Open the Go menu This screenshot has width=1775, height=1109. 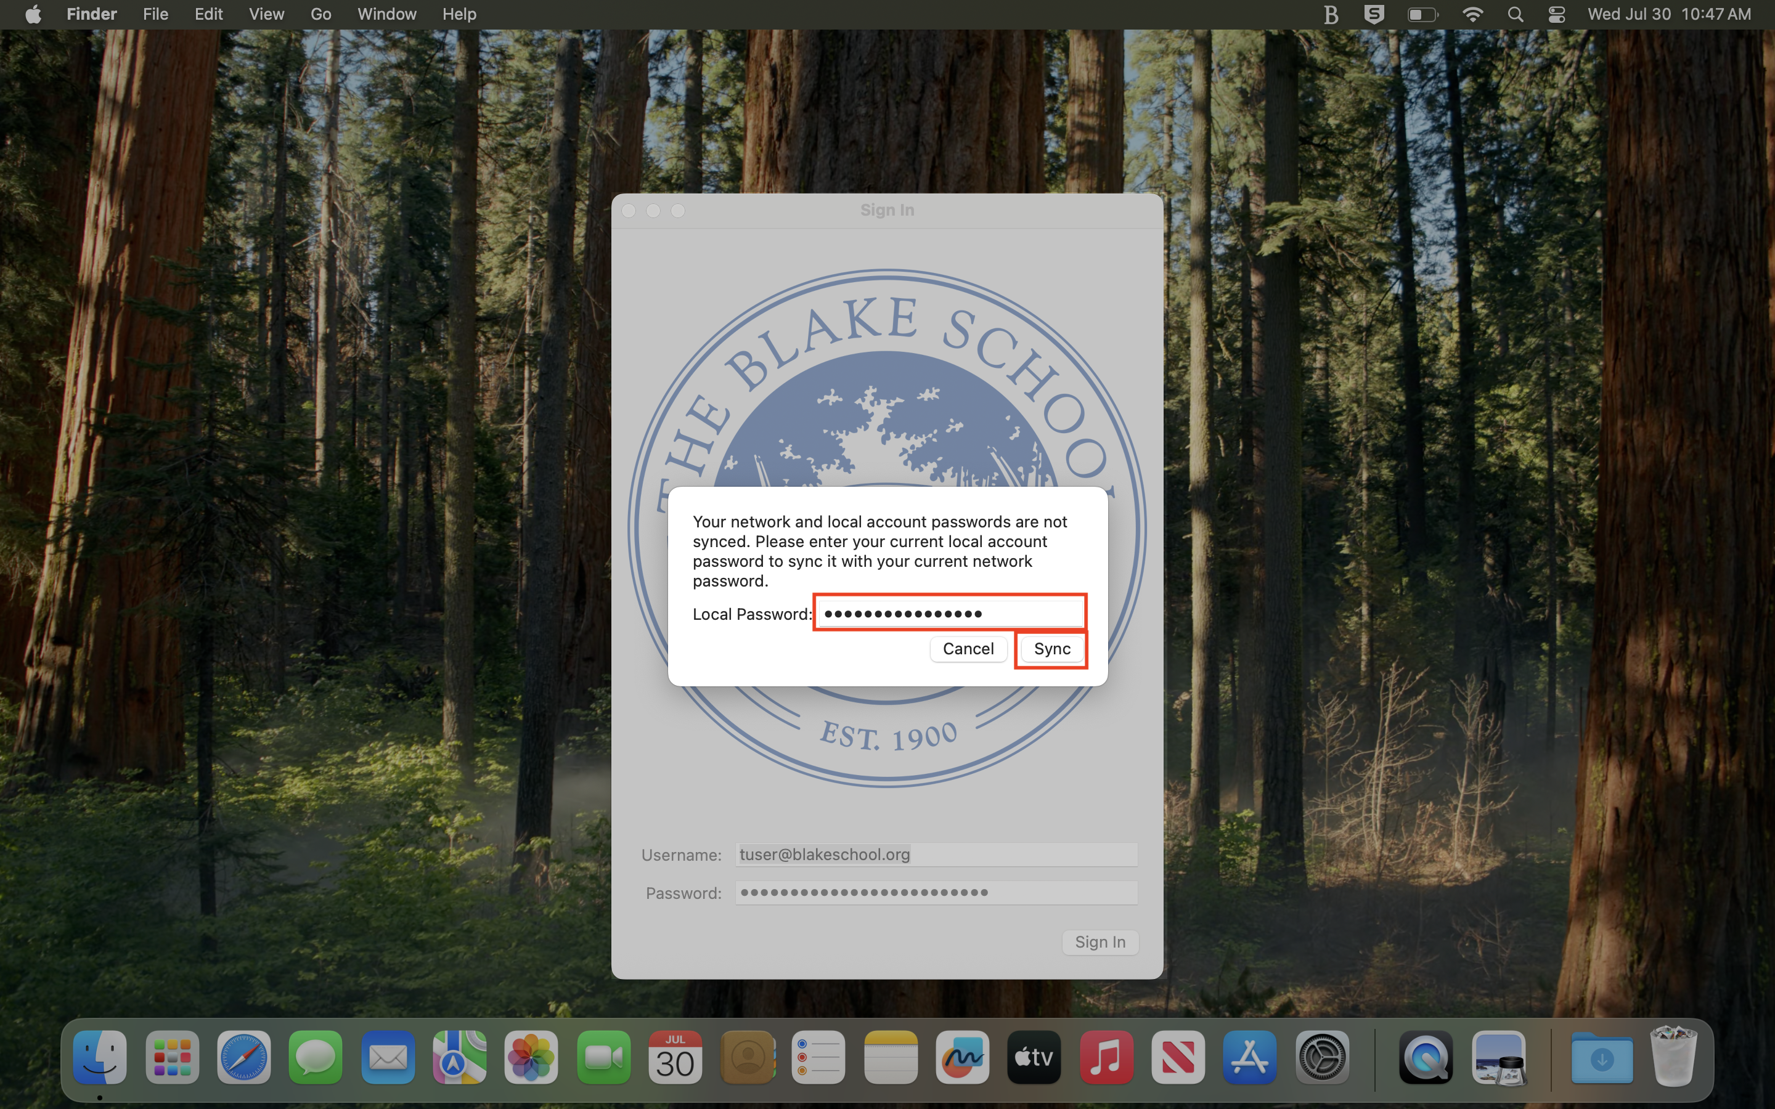(x=320, y=14)
